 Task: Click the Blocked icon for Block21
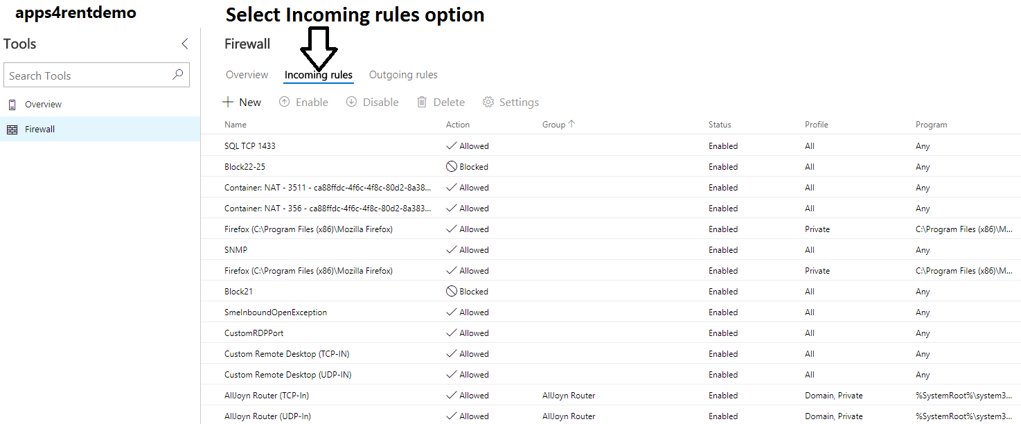tap(452, 292)
